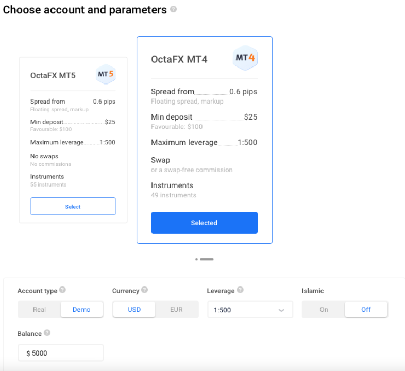Click the OctaFX MT5 card title
Image resolution: width=405 pixels, height=371 pixels.
[x=53, y=75]
